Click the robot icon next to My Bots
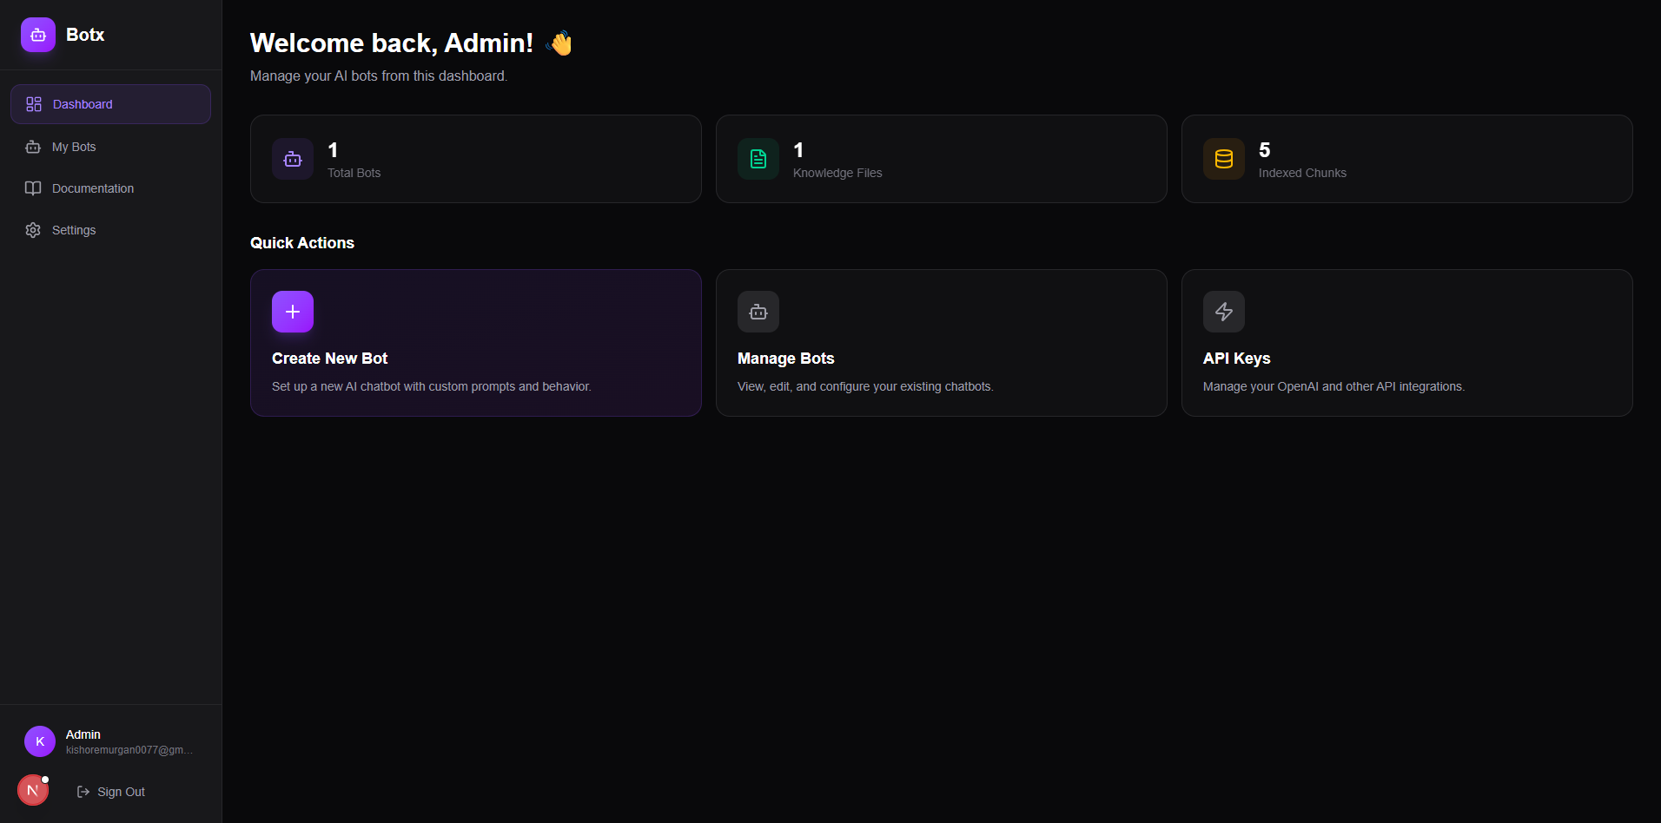This screenshot has height=823, width=1661. 33,146
